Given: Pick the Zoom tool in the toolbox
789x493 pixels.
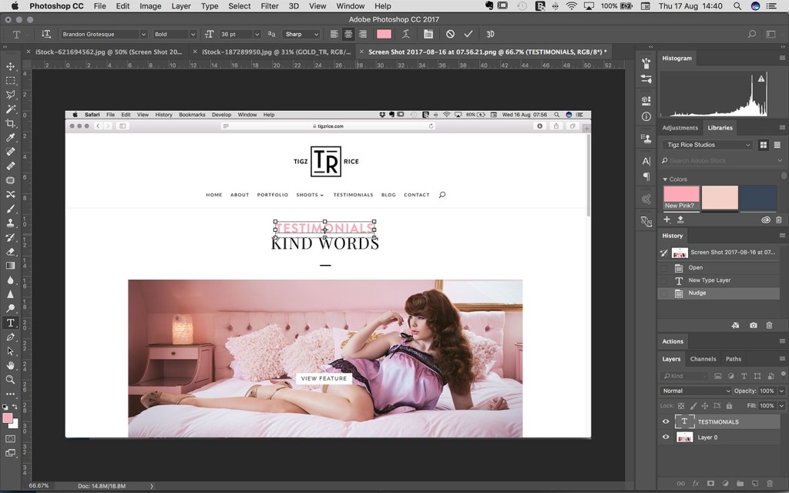Looking at the screenshot, I should click(x=11, y=379).
